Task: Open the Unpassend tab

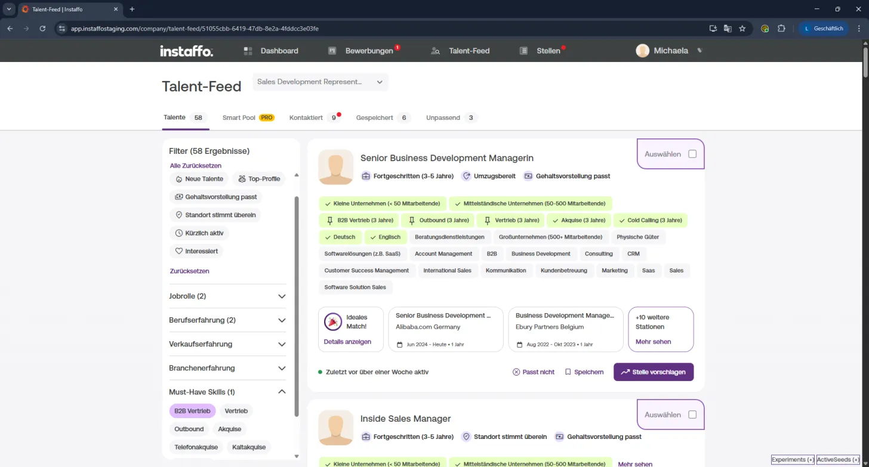Action: pyautogui.click(x=452, y=117)
